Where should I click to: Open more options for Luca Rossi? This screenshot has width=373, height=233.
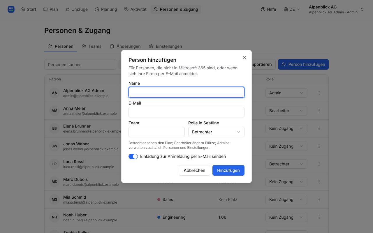coord(319,164)
